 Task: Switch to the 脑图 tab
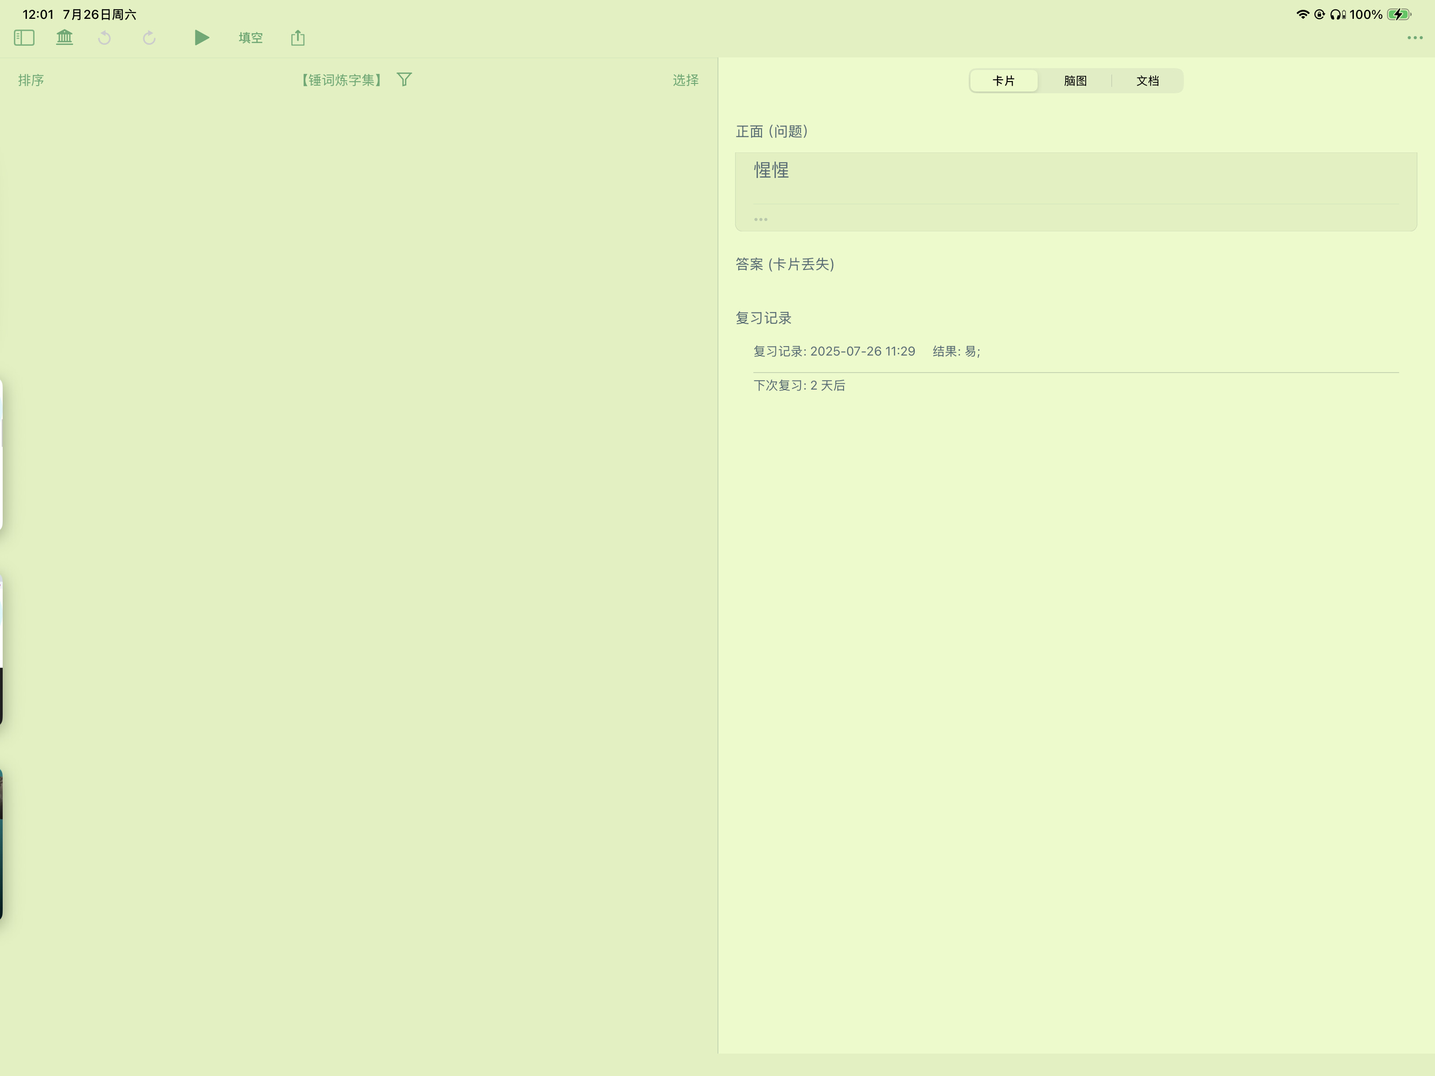pos(1075,81)
